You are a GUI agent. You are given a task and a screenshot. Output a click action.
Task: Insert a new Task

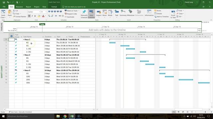tap(116, 14)
